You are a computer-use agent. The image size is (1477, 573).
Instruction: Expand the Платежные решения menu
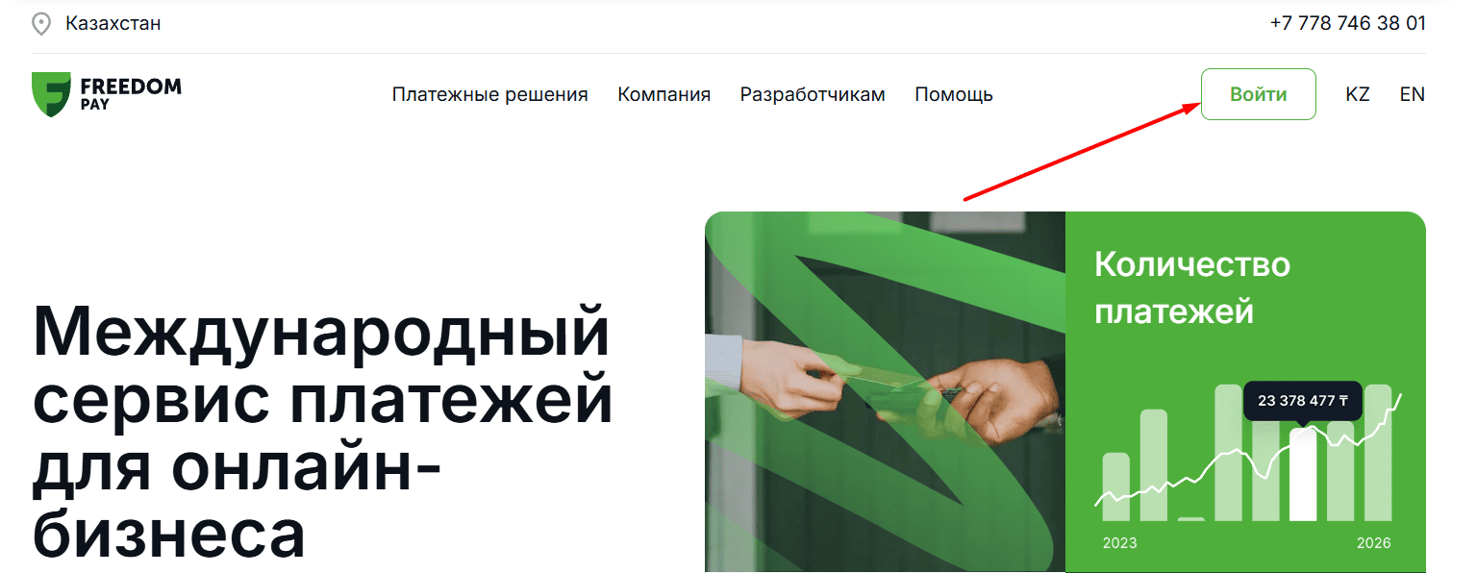[x=489, y=94]
